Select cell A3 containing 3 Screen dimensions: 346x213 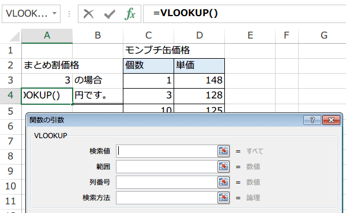pyautogui.click(x=47, y=81)
